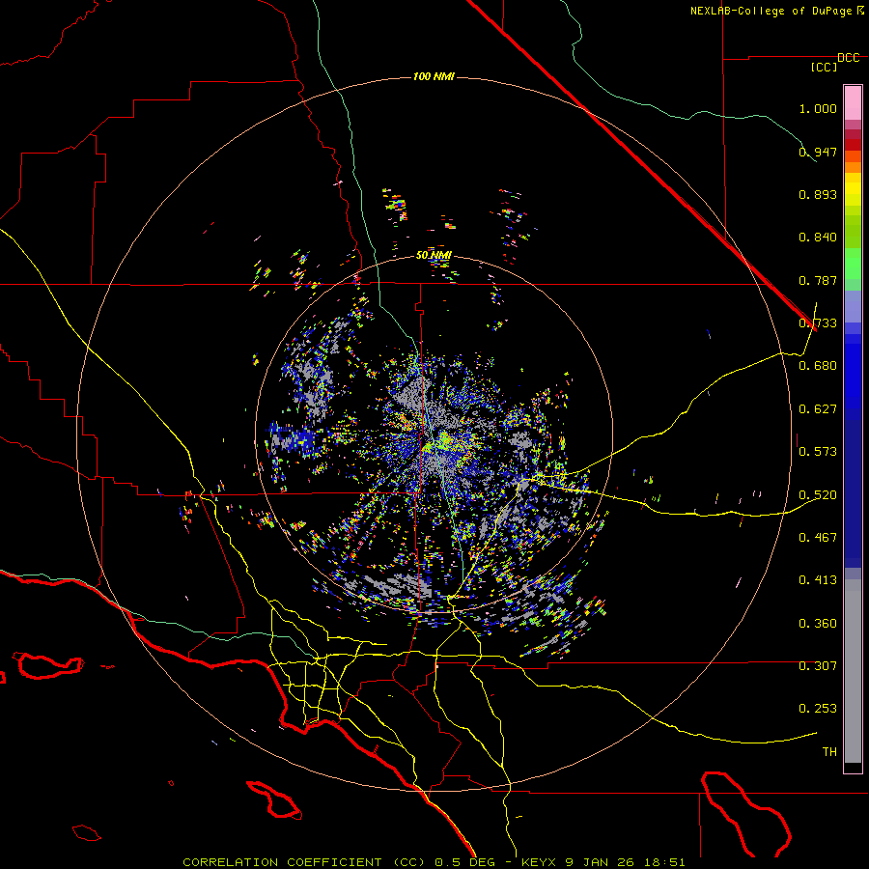The width and height of the screenshot is (869, 869).
Task: Click the 0.360 scale value
Action: 818,624
